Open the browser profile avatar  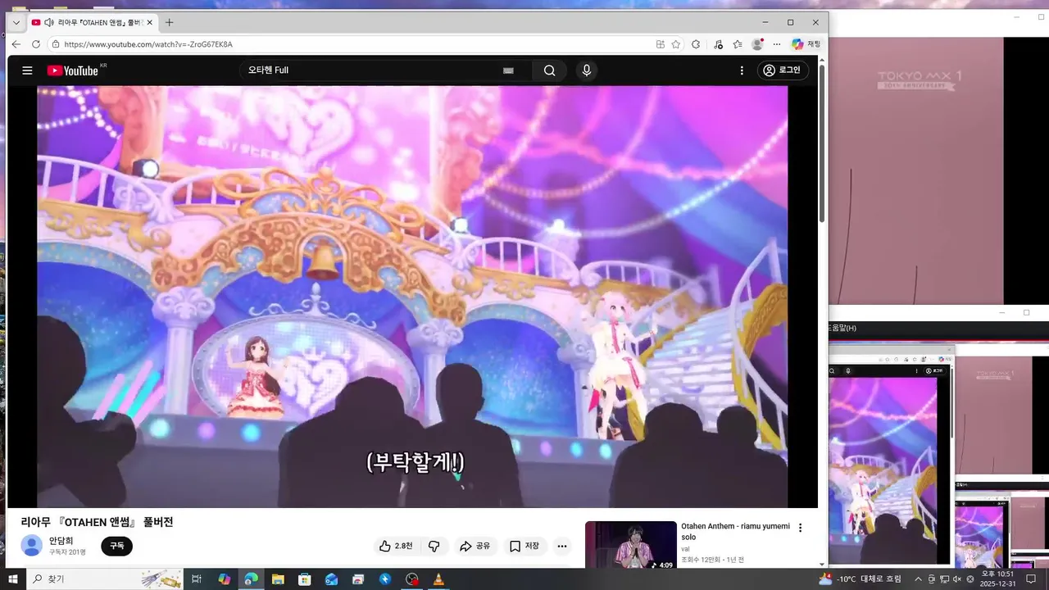coord(757,44)
